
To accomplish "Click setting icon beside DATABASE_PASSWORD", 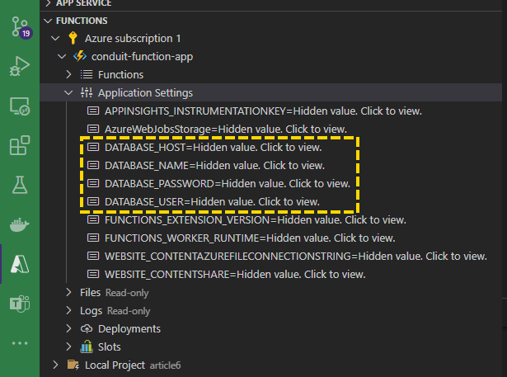I will pos(93,183).
